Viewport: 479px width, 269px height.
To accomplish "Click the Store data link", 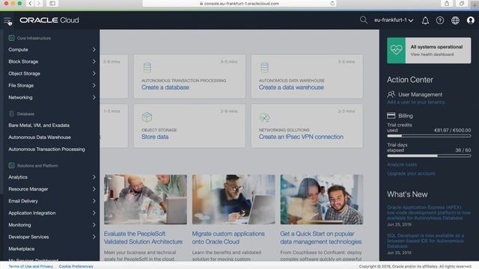I will point(155,137).
